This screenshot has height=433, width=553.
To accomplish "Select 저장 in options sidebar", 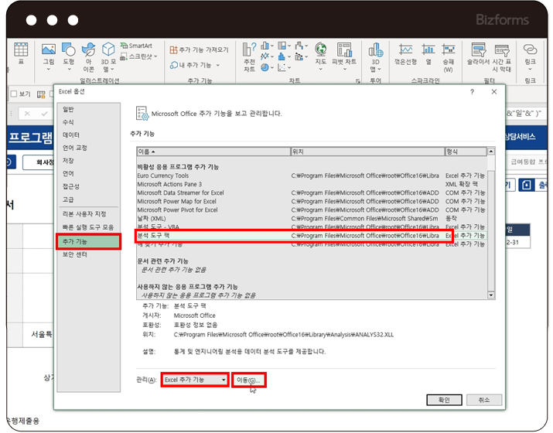I will pyautogui.click(x=88, y=161).
